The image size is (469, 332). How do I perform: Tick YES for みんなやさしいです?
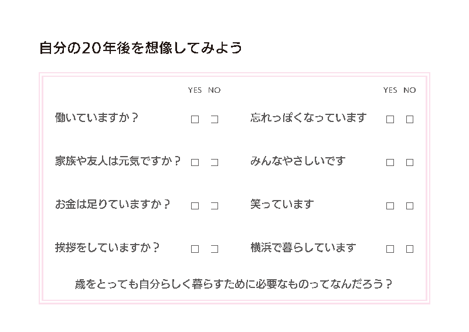coord(390,162)
